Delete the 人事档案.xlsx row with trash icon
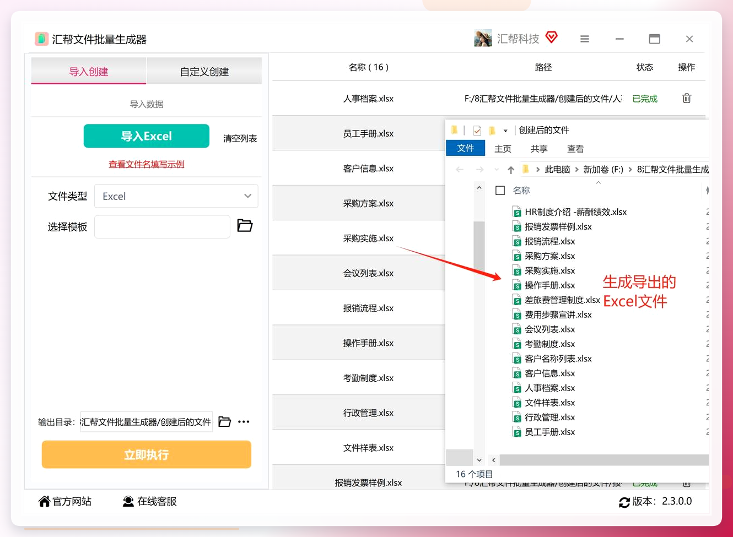Image resolution: width=733 pixels, height=537 pixels. (x=687, y=98)
